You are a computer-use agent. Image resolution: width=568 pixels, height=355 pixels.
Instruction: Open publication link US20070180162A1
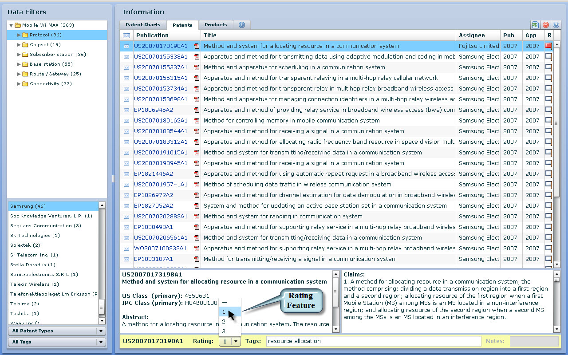pyautogui.click(x=161, y=121)
